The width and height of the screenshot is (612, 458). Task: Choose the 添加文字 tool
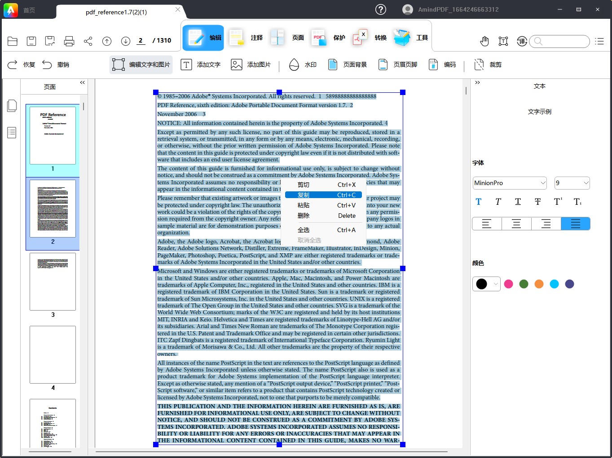point(201,65)
